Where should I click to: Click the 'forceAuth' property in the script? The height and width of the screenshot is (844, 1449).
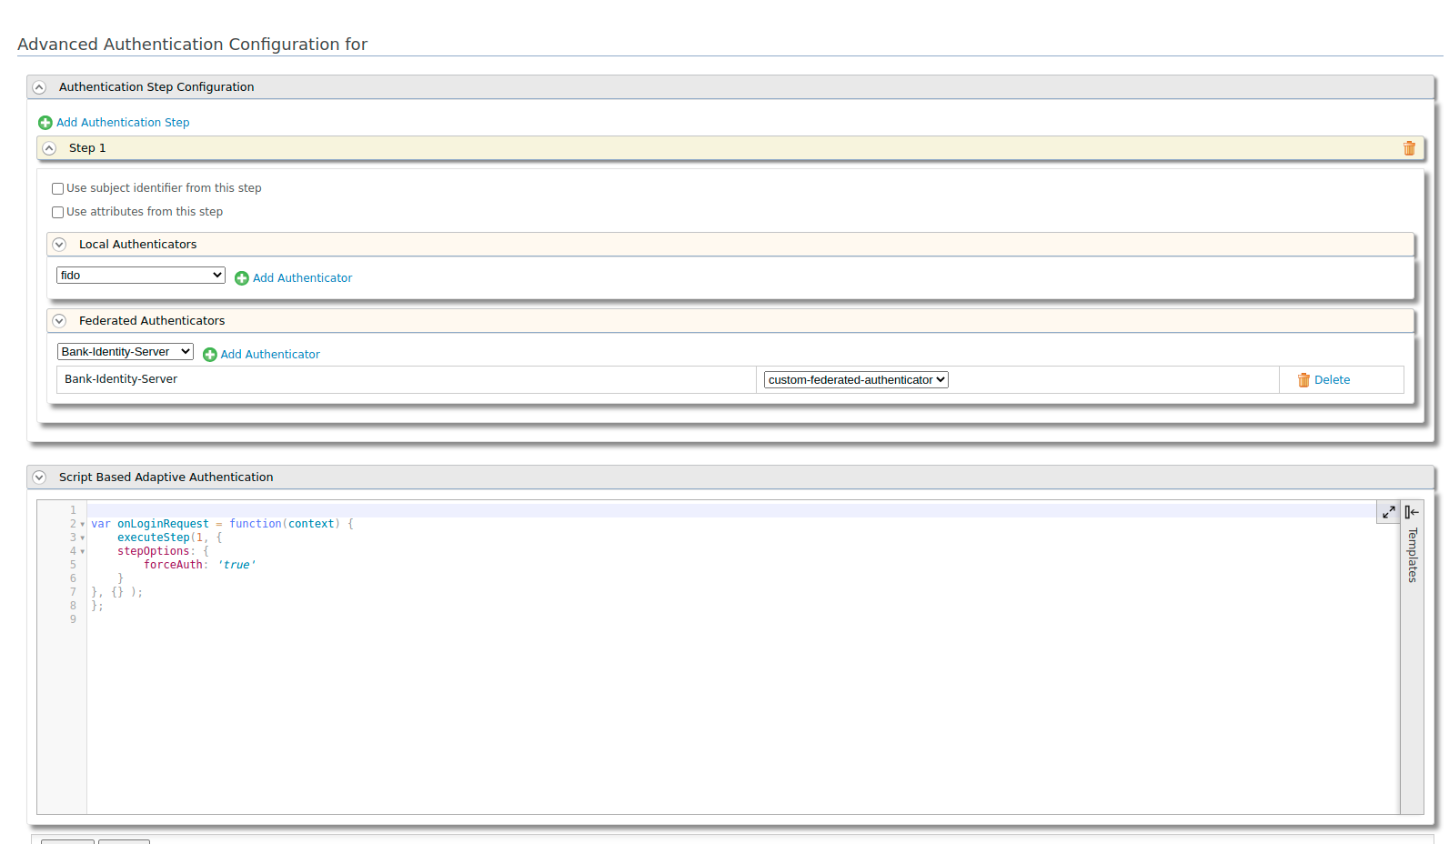click(x=173, y=565)
